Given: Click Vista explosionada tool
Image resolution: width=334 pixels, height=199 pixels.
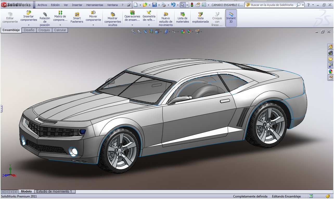Looking at the screenshot, I should (x=200, y=18).
